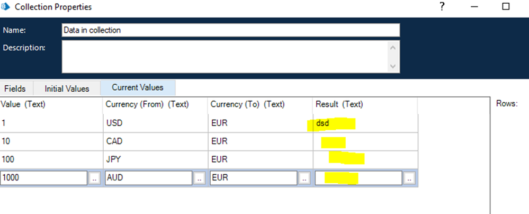Click into the Description text area
The width and height of the screenshot is (529, 214).
pyautogui.click(x=225, y=56)
